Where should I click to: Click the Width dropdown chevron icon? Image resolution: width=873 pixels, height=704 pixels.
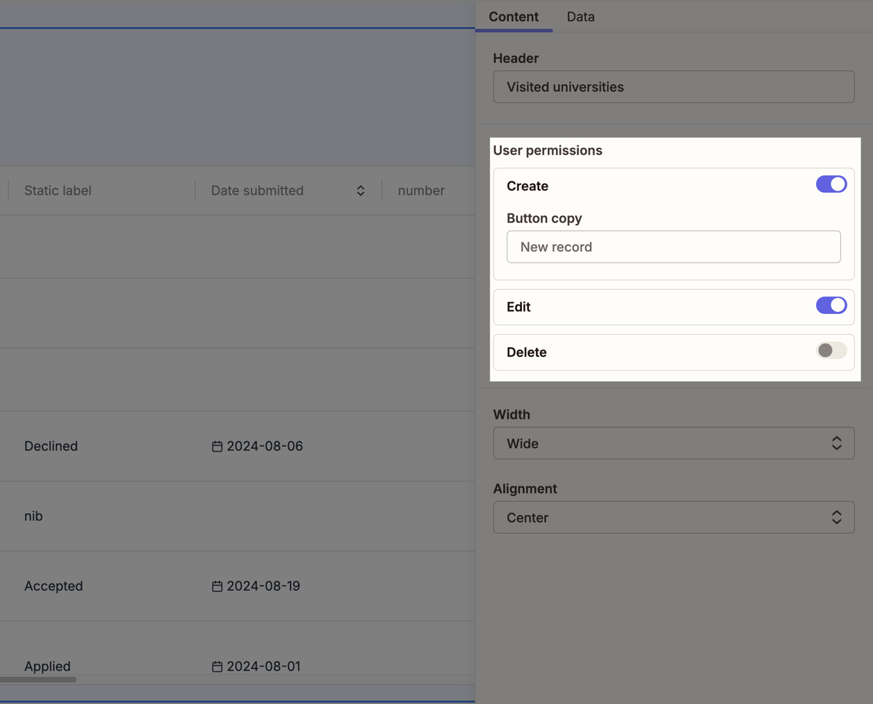pos(836,443)
